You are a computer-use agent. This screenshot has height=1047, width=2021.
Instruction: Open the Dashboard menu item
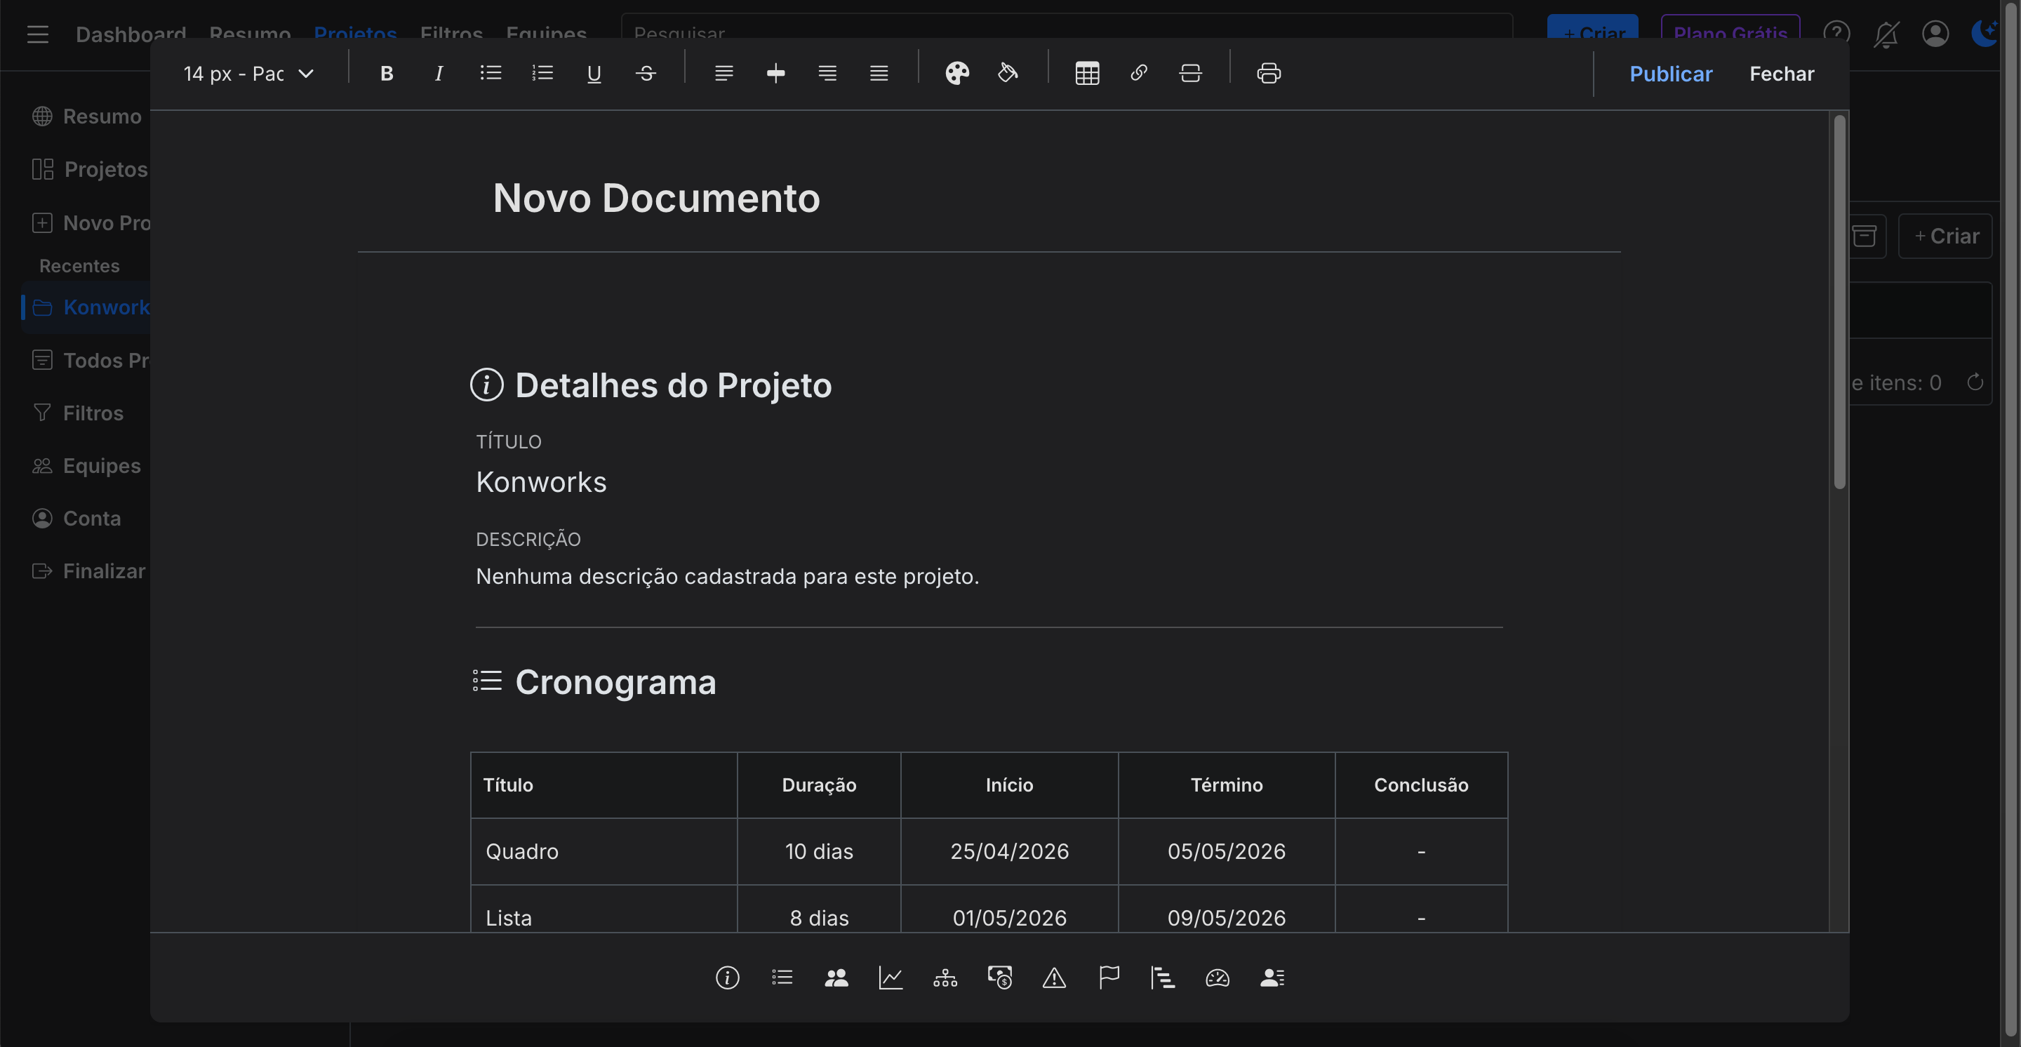pyautogui.click(x=131, y=34)
